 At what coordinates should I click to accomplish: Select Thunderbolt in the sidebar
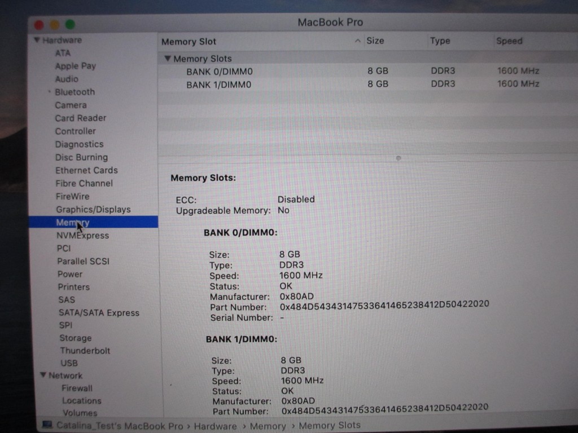(x=85, y=351)
